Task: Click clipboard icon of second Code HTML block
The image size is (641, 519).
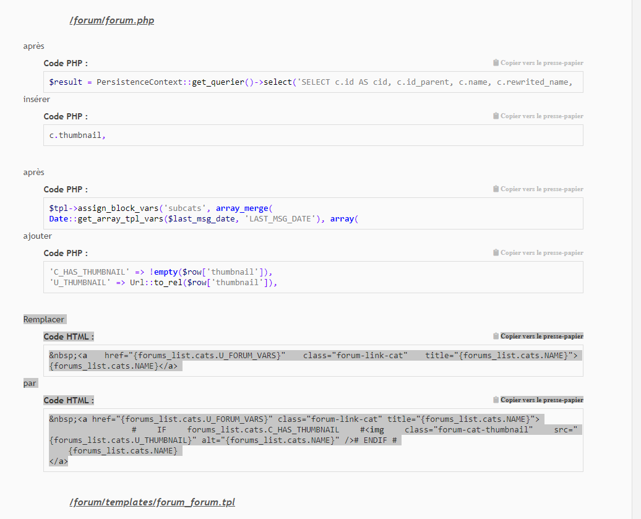Action: (x=496, y=400)
